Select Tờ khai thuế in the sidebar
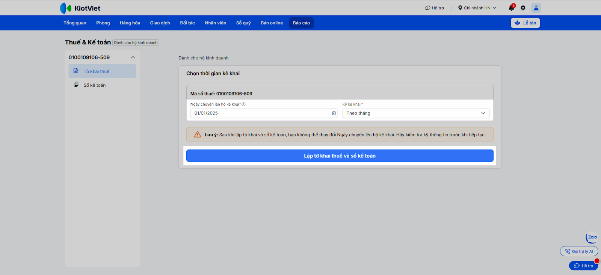 [102, 71]
